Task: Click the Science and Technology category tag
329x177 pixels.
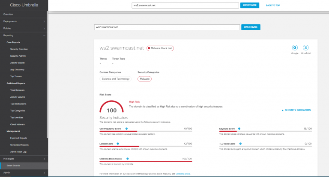Action: pos(116,79)
